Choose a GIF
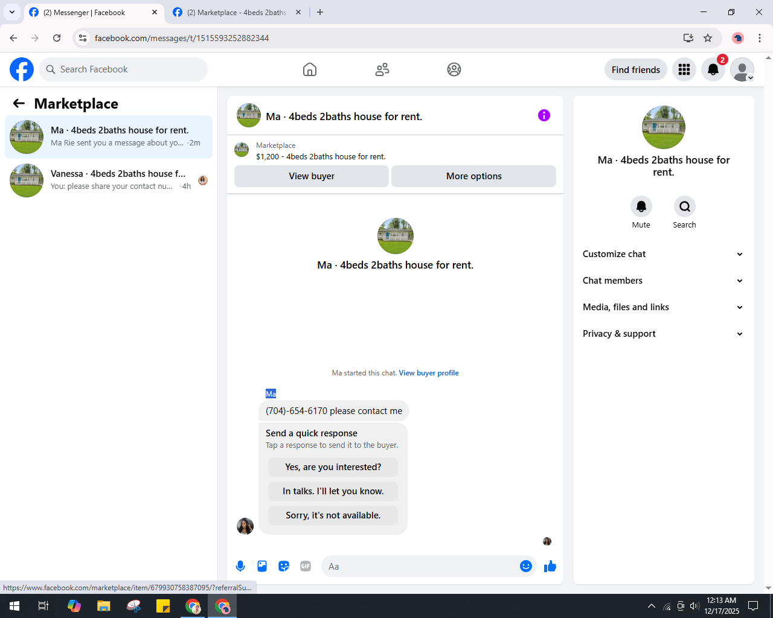The image size is (773, 618). pyautogui.click(x=306, y=566)
